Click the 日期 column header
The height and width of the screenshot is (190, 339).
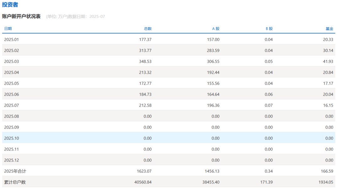click(x=8, y=29)
